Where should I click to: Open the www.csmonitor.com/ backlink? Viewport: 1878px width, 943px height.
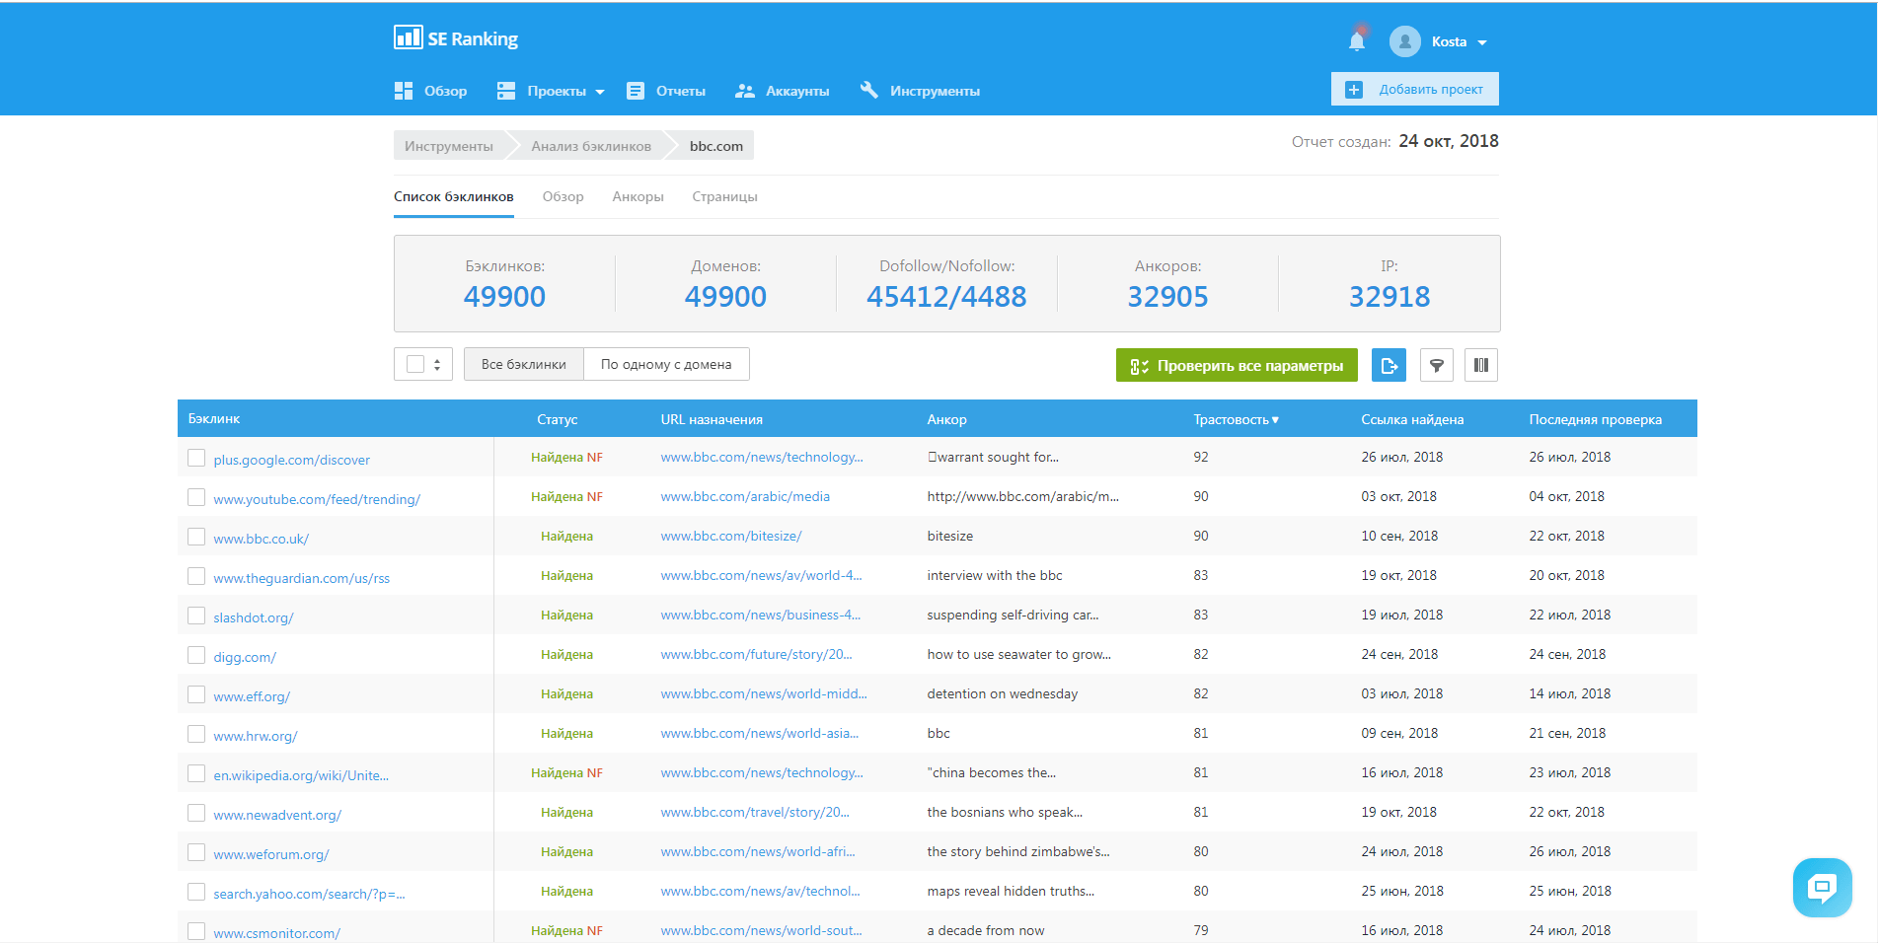coord(277,933)
